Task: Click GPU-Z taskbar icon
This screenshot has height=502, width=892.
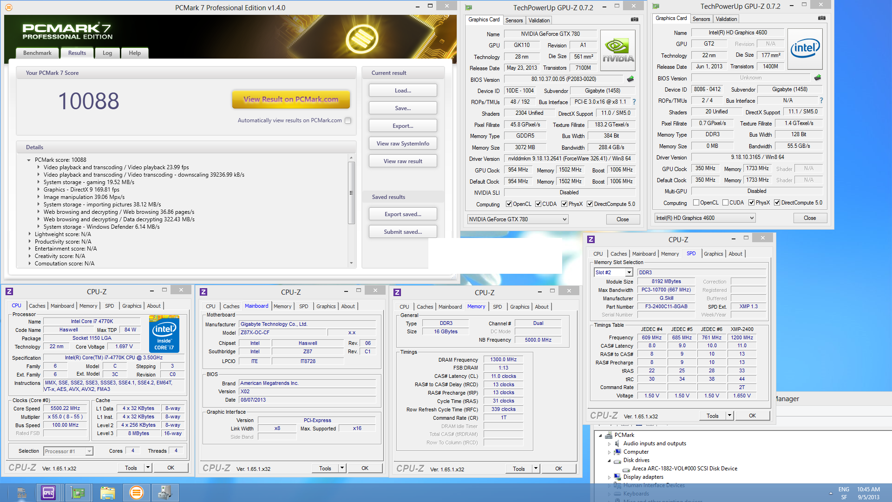Action: point(78,492)
